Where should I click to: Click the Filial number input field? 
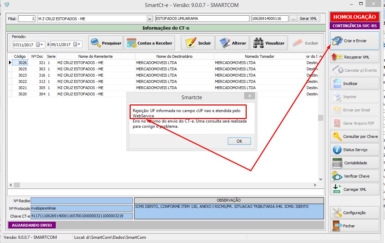26,19
